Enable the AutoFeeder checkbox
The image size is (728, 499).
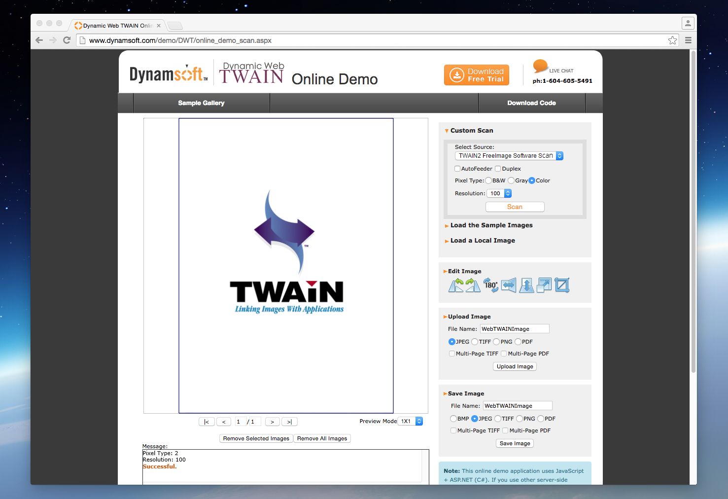[x=457, y=169]
